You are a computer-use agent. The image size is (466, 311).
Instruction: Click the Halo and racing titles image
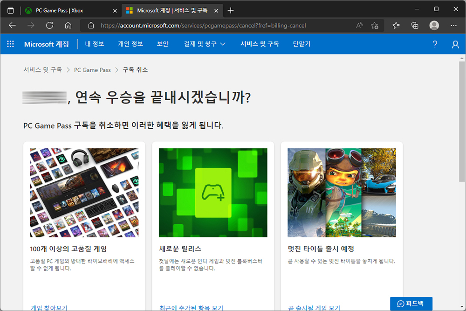click(342, 193)
